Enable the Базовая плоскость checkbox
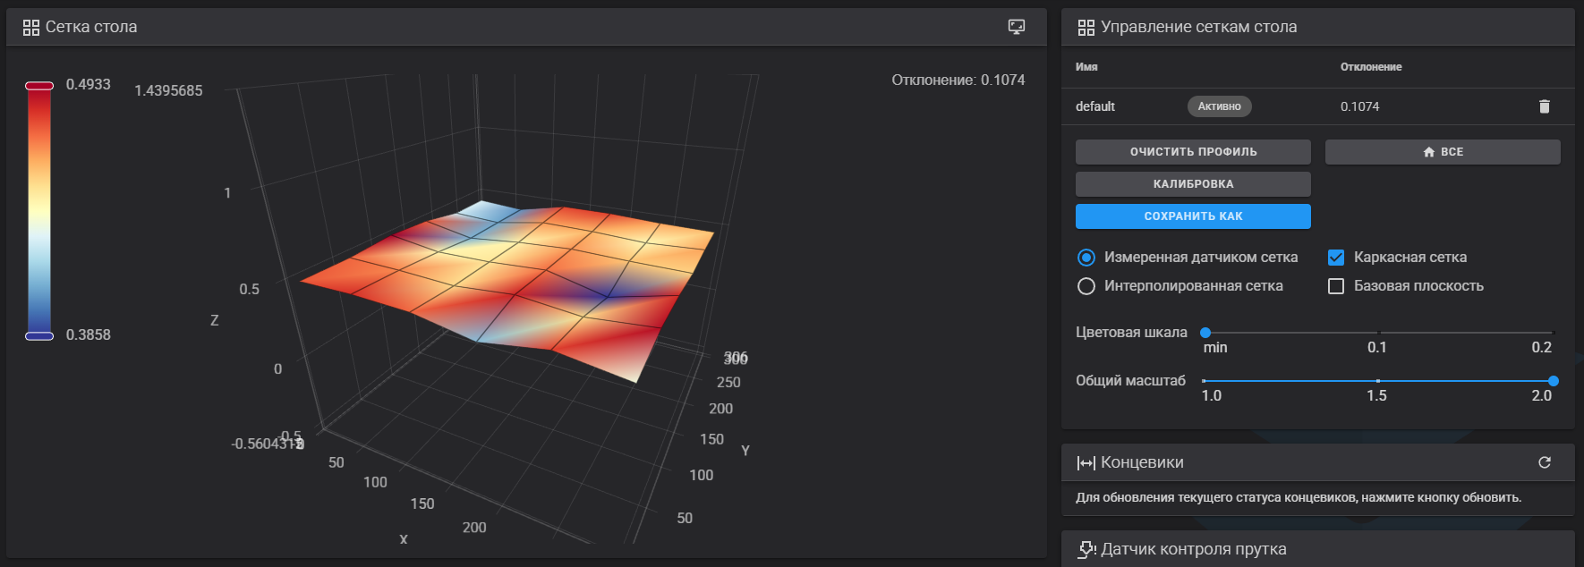This screenshot has height=567, width=1584. (x=1336, y=286)
